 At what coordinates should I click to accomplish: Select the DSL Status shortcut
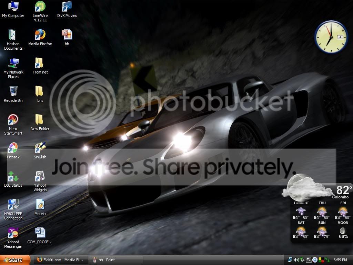point(13,179)
